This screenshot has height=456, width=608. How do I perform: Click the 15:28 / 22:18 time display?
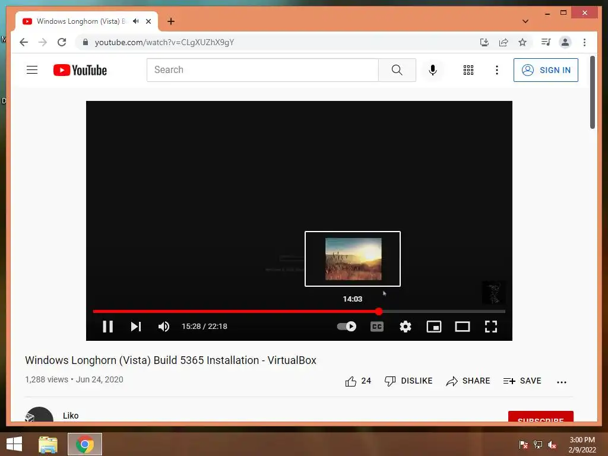pyautogui.click(x=204, y=327)
